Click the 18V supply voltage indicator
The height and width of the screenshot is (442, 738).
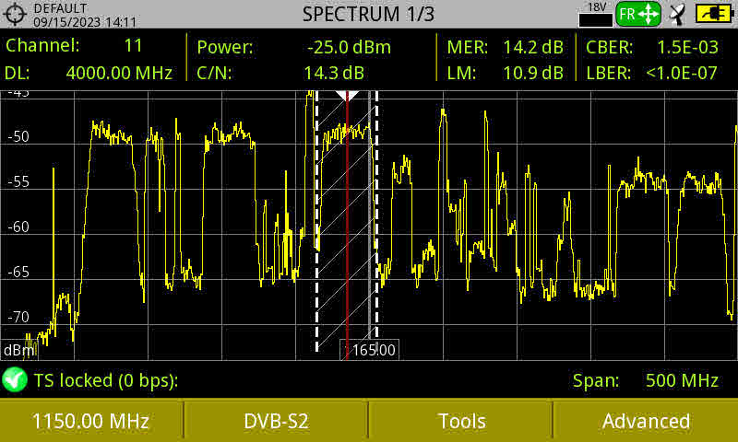click(596, 14)
